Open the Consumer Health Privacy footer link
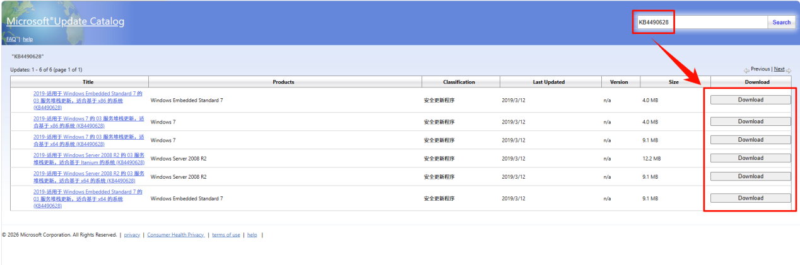 (x=175, y=235)
